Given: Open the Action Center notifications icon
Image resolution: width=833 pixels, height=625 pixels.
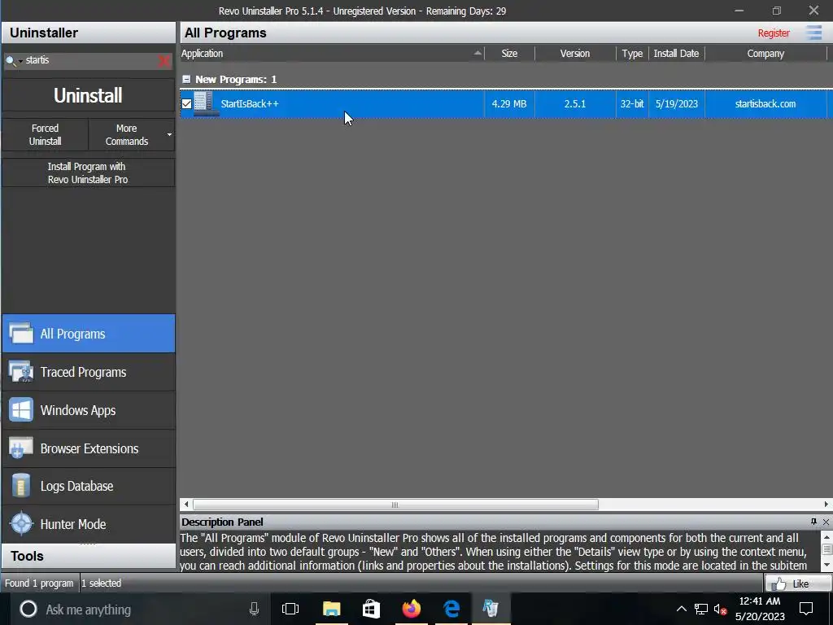Looking at the screenshot, I should [x=806, y=609].
